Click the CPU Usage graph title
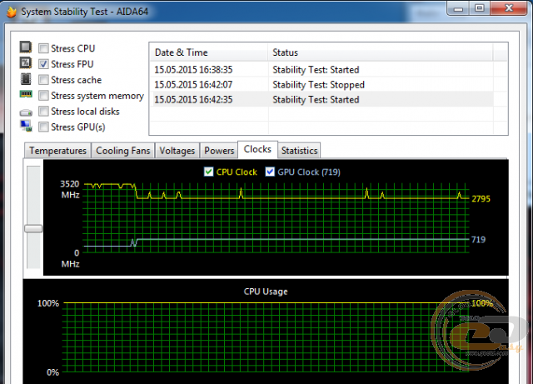The height and width of the screenshot is (384, 533). pyautogui.click(x=266, y=292)
